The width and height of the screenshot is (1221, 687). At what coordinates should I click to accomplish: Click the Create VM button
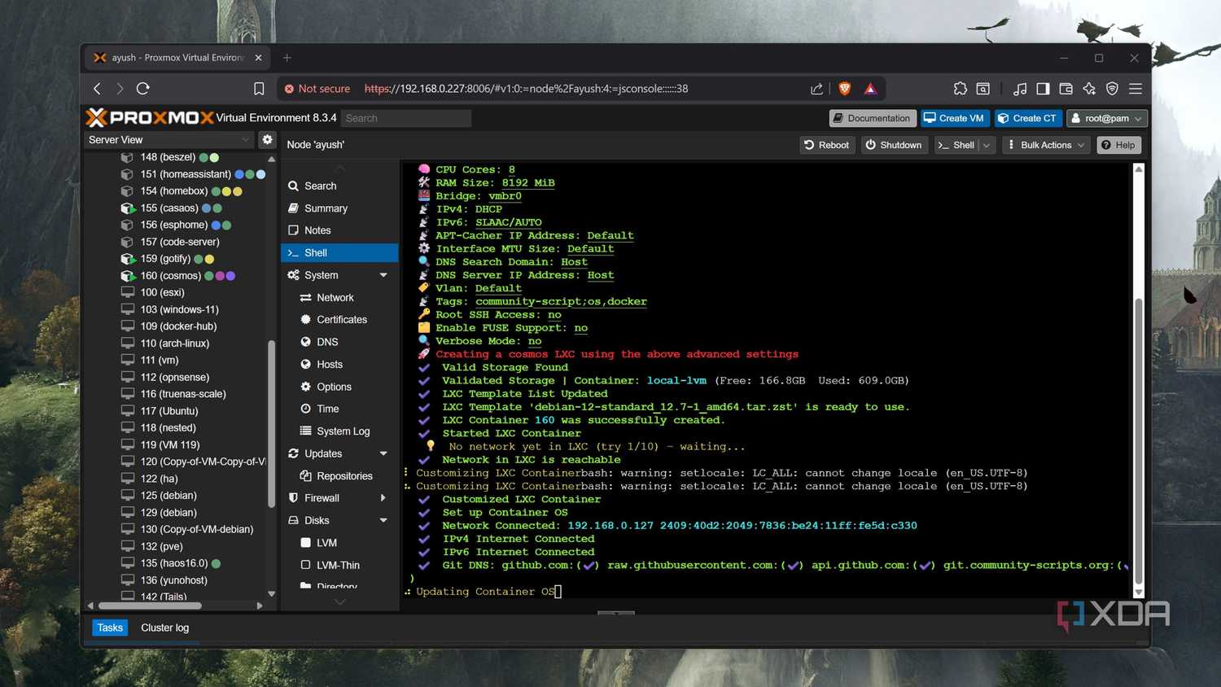(x=955, y=118)
